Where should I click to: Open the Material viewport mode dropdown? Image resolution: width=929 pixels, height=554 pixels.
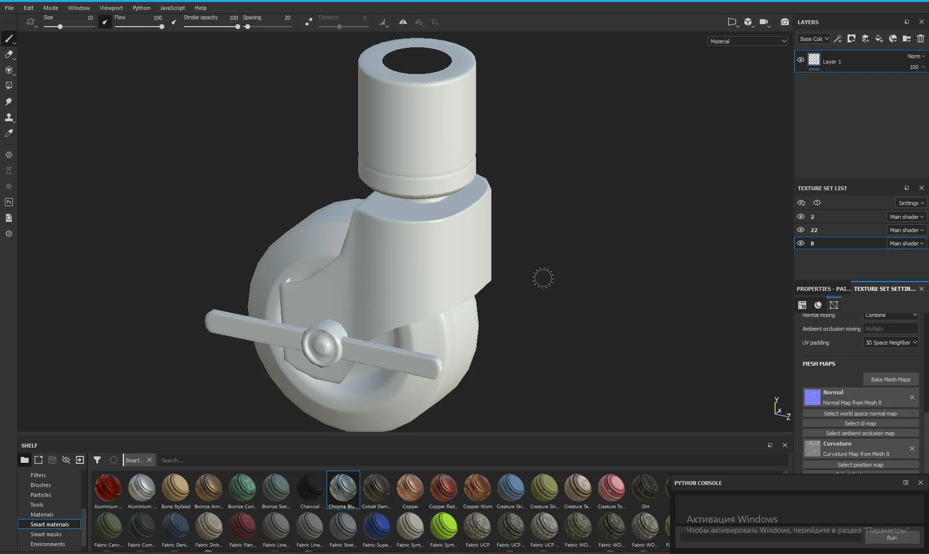click(x=748, y=41)
